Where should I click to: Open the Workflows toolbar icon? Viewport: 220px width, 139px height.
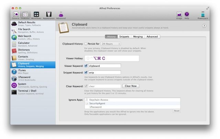pyautogui.click(x=36, y=15)
